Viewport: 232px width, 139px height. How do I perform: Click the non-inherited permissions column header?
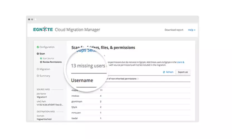(121, 79)
